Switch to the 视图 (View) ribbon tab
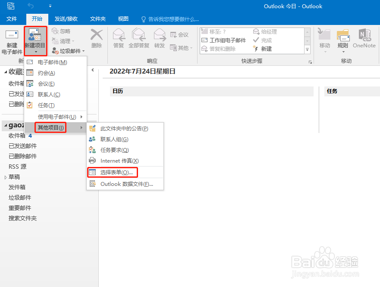 (122, 19)
